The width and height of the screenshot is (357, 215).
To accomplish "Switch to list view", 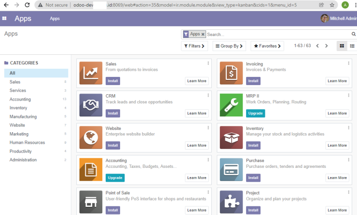I will pyautogui.click(x=352, y=46).
